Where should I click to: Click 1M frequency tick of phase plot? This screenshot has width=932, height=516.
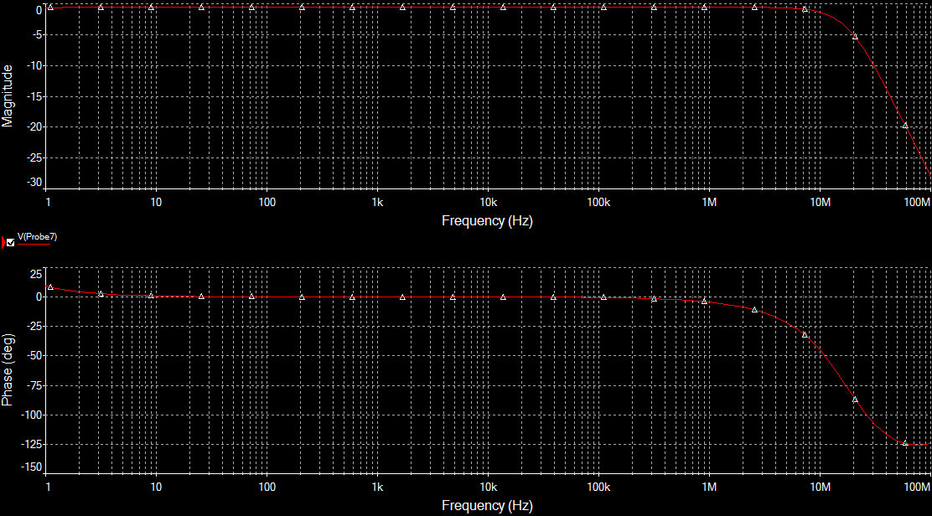pyautogui.click(x=709, y=487)
